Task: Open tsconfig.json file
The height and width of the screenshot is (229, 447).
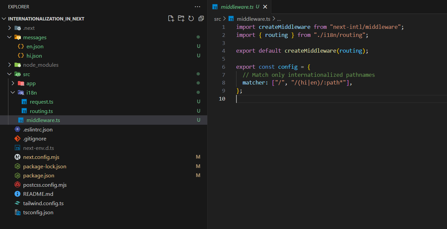Action: coord(38,213)
